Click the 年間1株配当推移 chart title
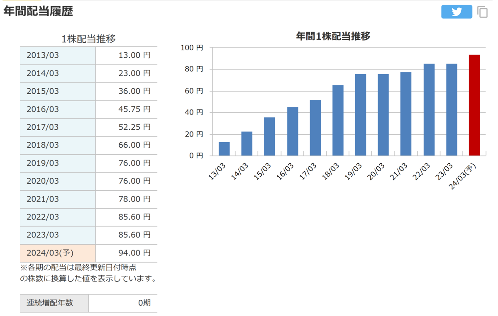This screenshot has height=316, width=498. (333, 36)
